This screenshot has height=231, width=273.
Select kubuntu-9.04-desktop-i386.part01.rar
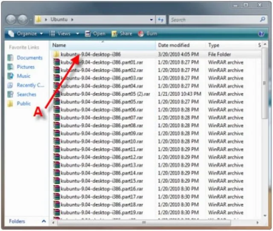click(x=102, y=62)
